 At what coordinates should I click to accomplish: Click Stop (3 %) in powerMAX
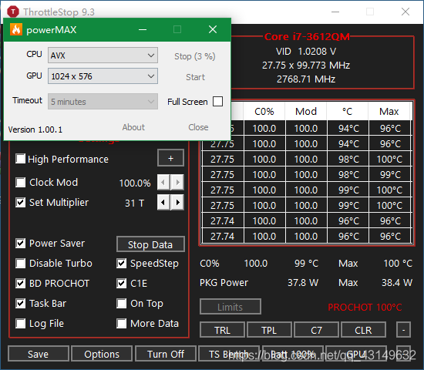[x=195, y=56]
